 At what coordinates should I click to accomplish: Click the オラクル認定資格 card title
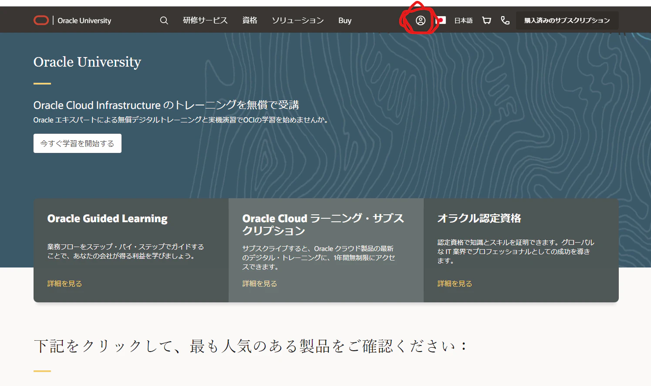(x=479, y=218)
